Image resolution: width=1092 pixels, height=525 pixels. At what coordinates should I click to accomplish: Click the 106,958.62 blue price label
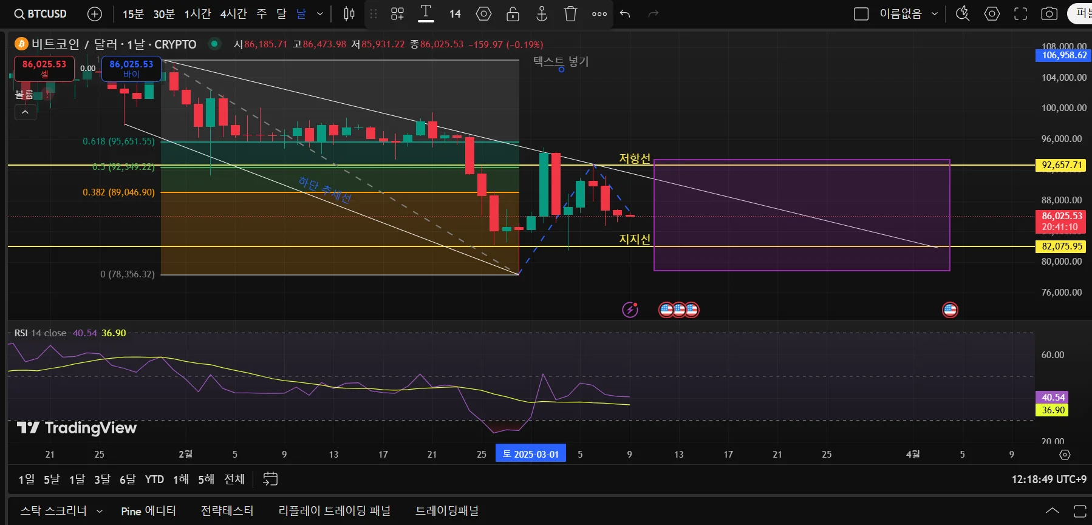(x=1063, y=55)
